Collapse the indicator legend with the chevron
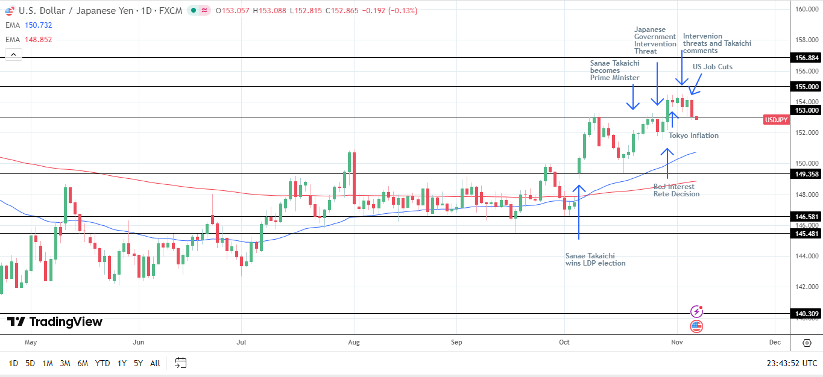The image size is (823, 377). [12, 54]
